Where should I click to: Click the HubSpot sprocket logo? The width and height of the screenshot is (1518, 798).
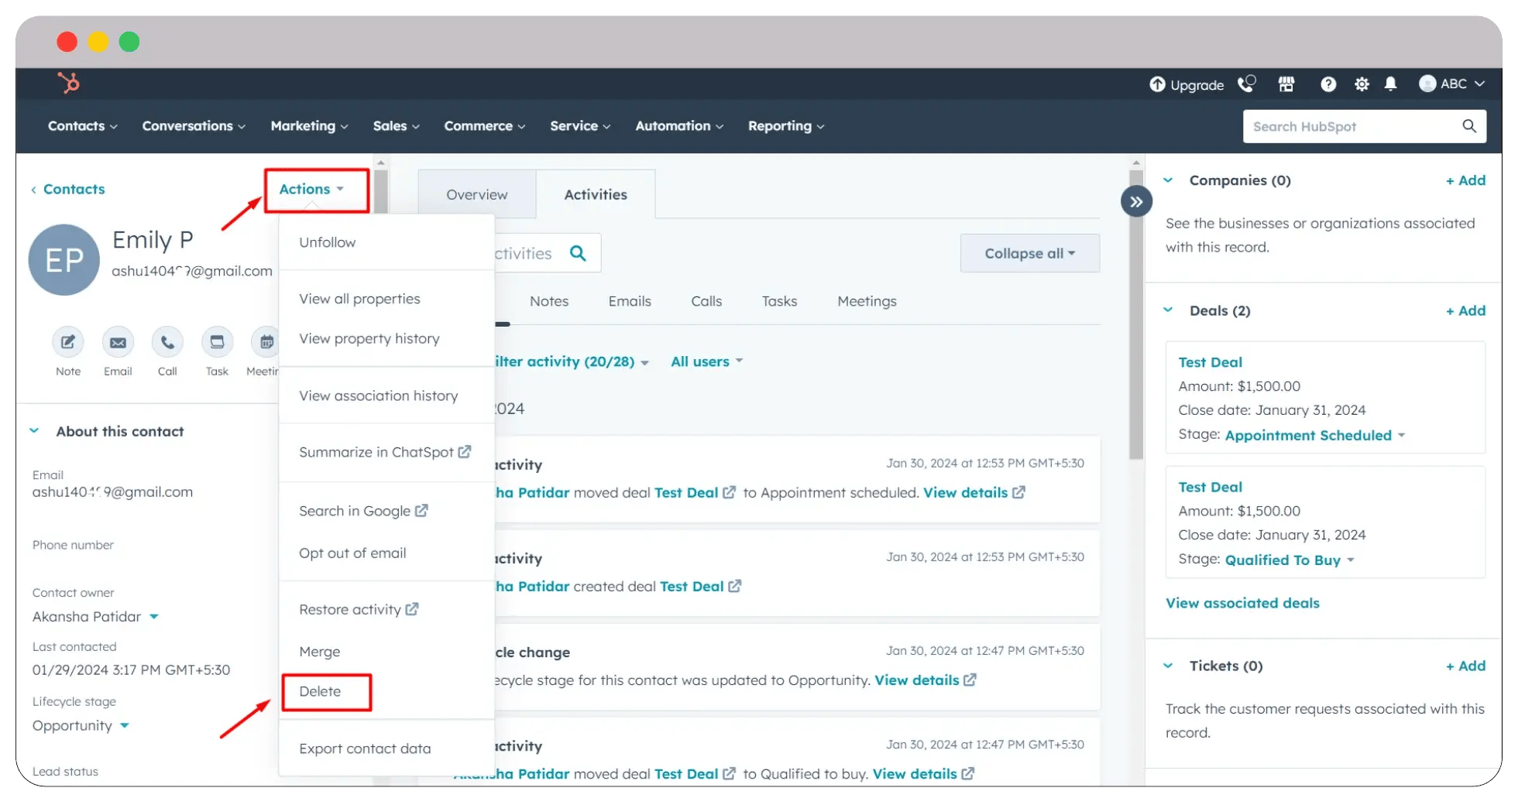(68, 83)
